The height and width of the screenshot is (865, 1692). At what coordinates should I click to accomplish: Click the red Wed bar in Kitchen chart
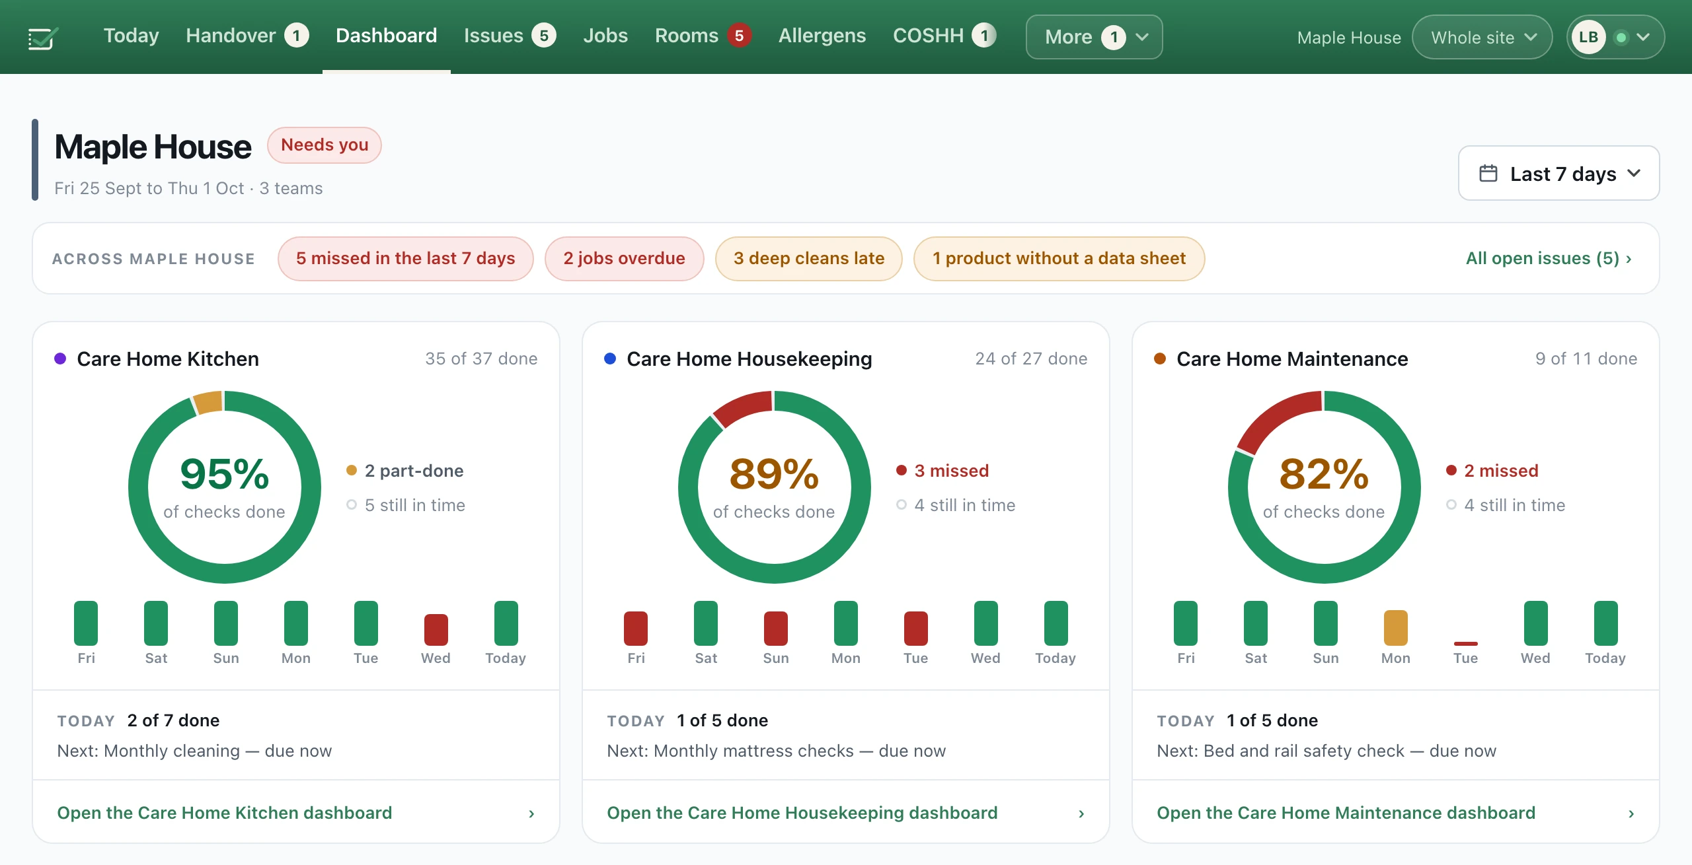click(436, 629)
